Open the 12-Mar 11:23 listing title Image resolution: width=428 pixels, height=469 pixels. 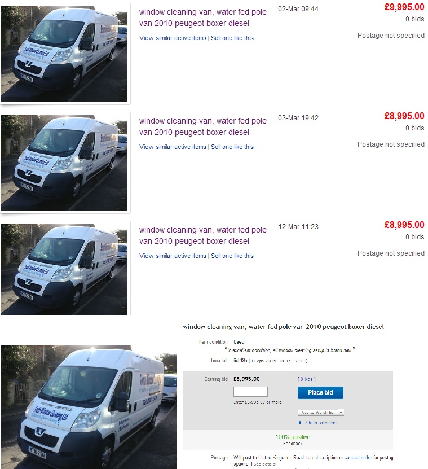coord(202,235)
